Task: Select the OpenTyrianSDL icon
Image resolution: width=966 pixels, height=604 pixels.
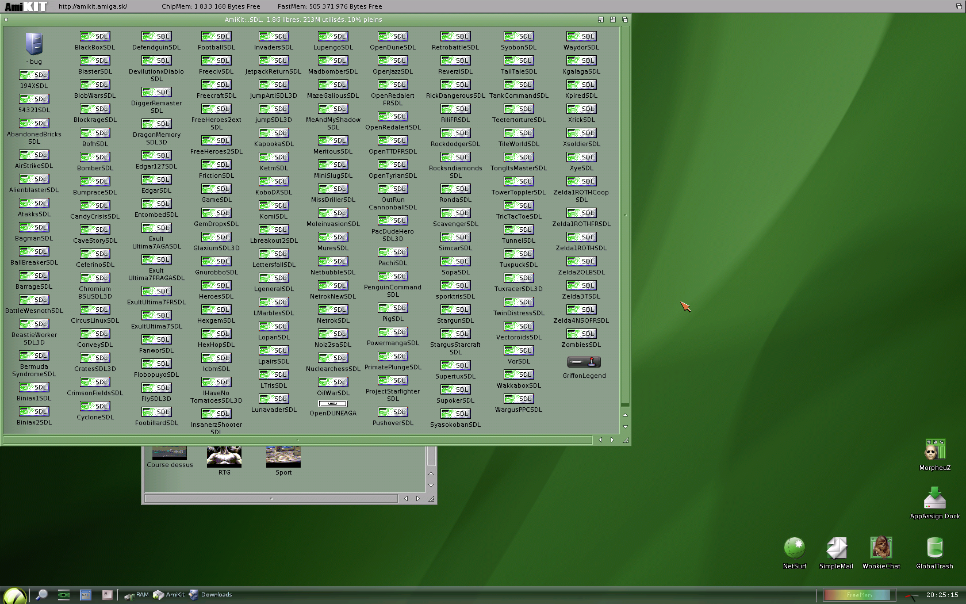Action: click(393, 165)
